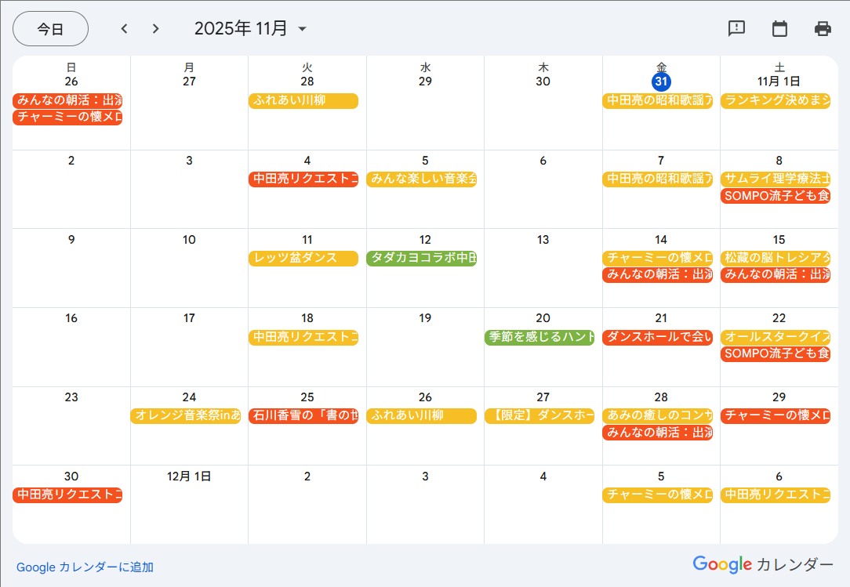Click the calendar view icon in header
Image resolution: width=850 pixels, height=587 pixels.
pyautogui.click(x=779, y=29)
